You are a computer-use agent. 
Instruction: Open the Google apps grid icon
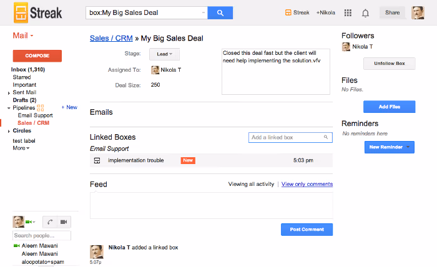(x=348, y=13)
